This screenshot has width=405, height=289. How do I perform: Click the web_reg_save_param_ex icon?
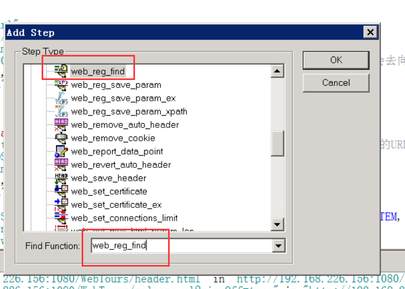coord(61,98)
